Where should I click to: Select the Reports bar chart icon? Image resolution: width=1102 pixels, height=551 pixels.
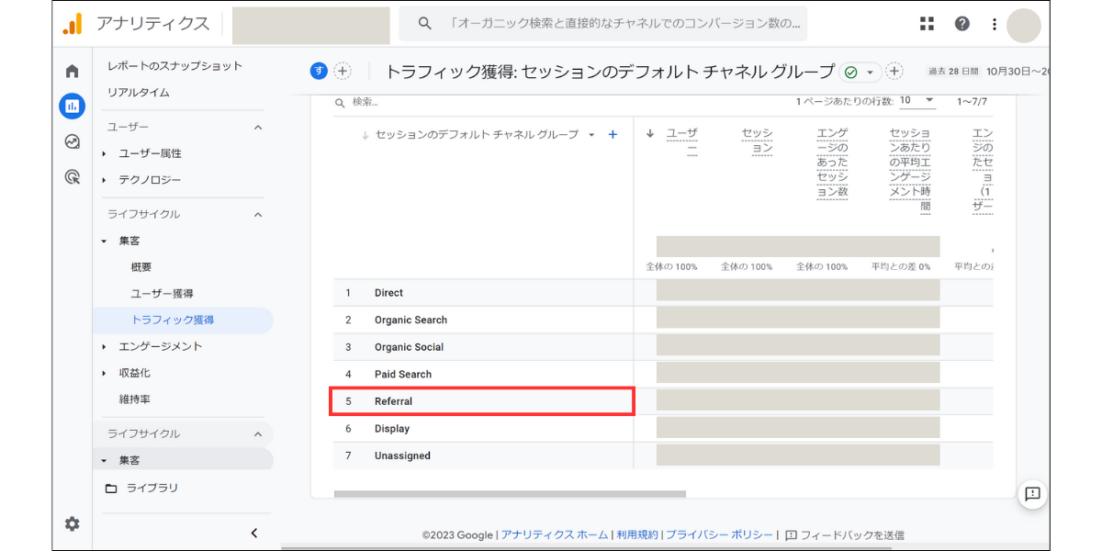point(73,107)
